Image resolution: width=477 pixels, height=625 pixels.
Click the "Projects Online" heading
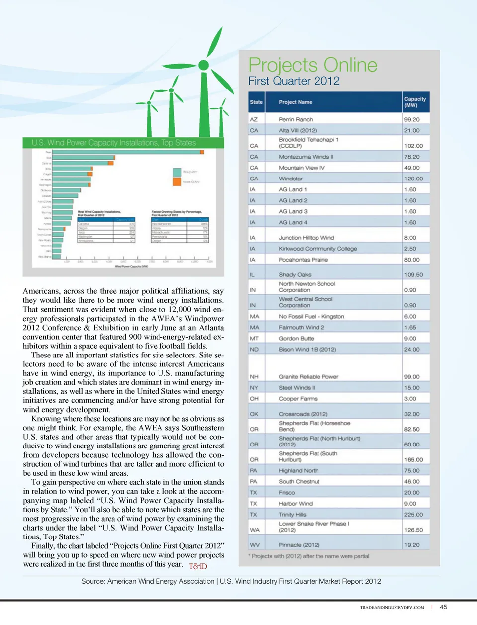[x=313, y=65]
